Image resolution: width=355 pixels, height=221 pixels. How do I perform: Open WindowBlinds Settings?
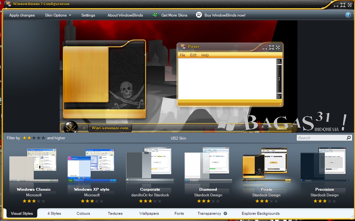click(x=88, y=15)
